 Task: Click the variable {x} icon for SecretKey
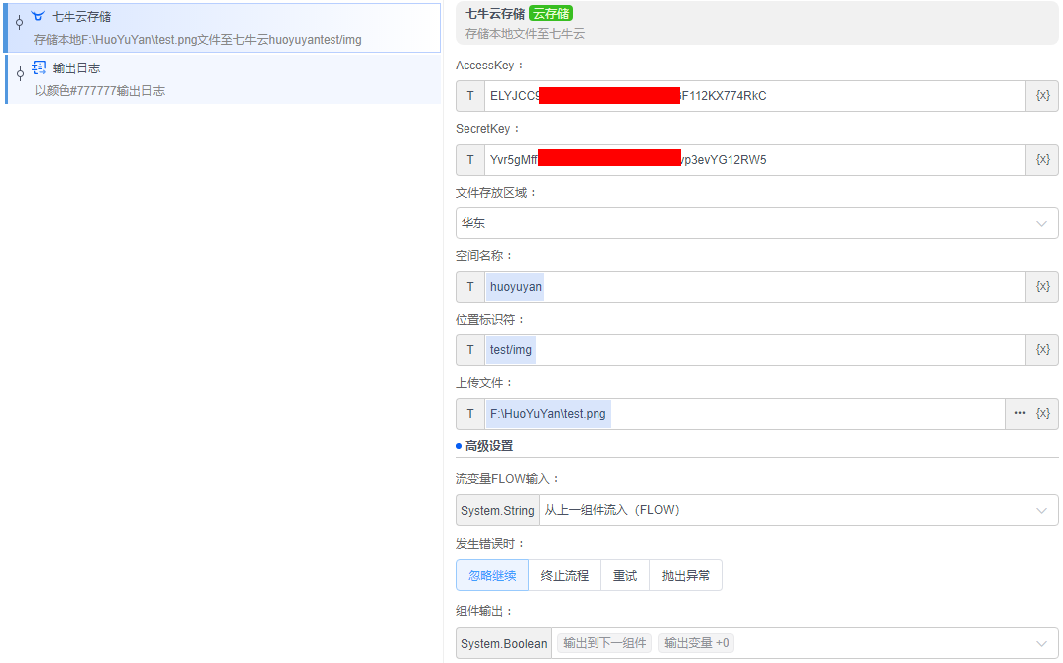pyautogui.click(x=1042, y=160)
